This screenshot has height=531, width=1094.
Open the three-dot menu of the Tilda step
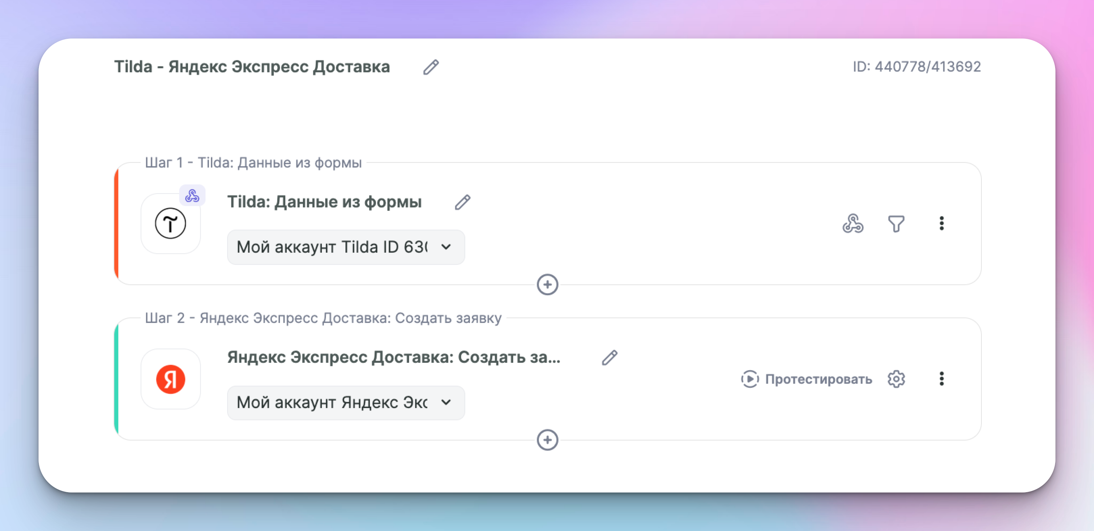pos(942,223)
